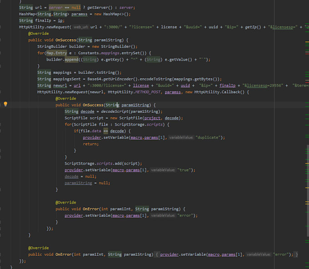The width and height of the screenshot is (309, 269).
Task: Click the mappings.getBytes() call
Action: click(x=196, y=79)
